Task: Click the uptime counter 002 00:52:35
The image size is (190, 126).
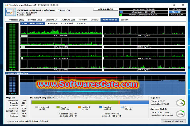Action: click(106, 9)
